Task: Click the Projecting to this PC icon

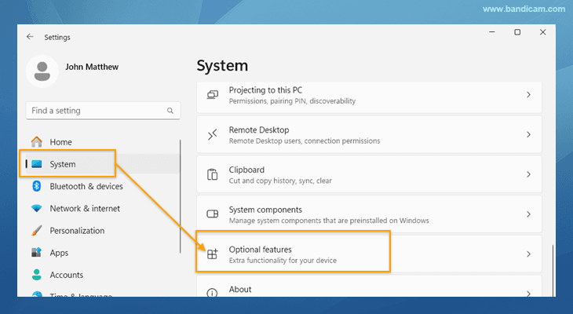Action: pyautogui.click(x=213, y=95)
